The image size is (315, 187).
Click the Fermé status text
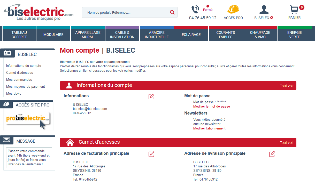click(x=208, y=10)
